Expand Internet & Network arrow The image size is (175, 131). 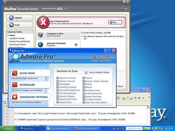tap(76, 44)
